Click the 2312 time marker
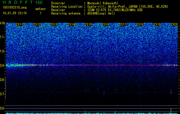Viewport: 180px width, 114px height. click(x=37, y=25)
